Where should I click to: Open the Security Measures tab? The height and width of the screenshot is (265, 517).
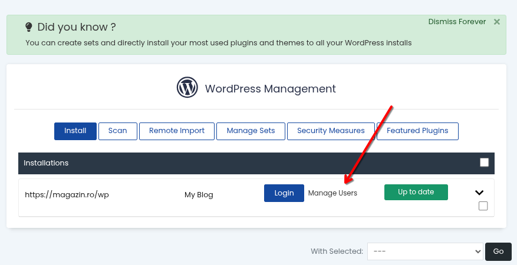point(331,131)
